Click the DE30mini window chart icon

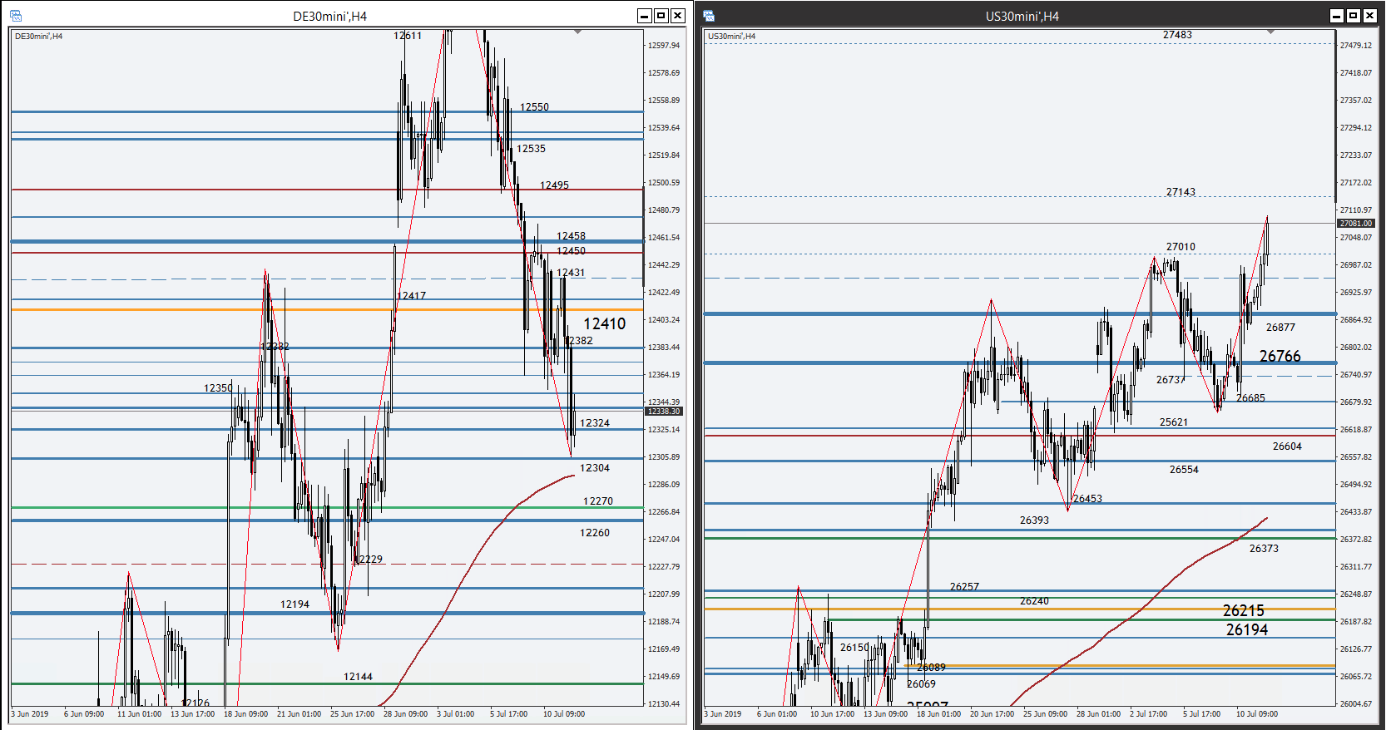16,16
